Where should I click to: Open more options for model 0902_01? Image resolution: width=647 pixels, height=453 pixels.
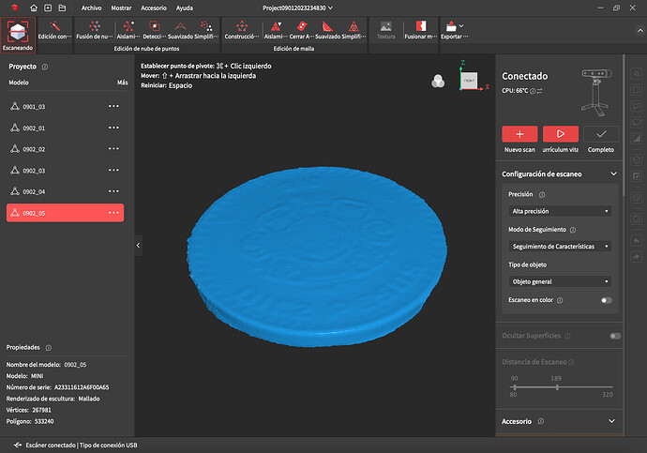[x=113, y=128]
